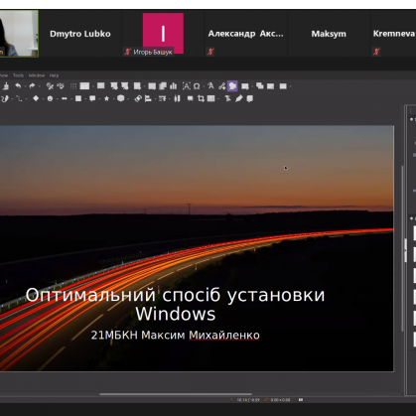Viewport: 416px width, 416px height.
Task: Open the Window menu
Action: (x=37, y=75)
